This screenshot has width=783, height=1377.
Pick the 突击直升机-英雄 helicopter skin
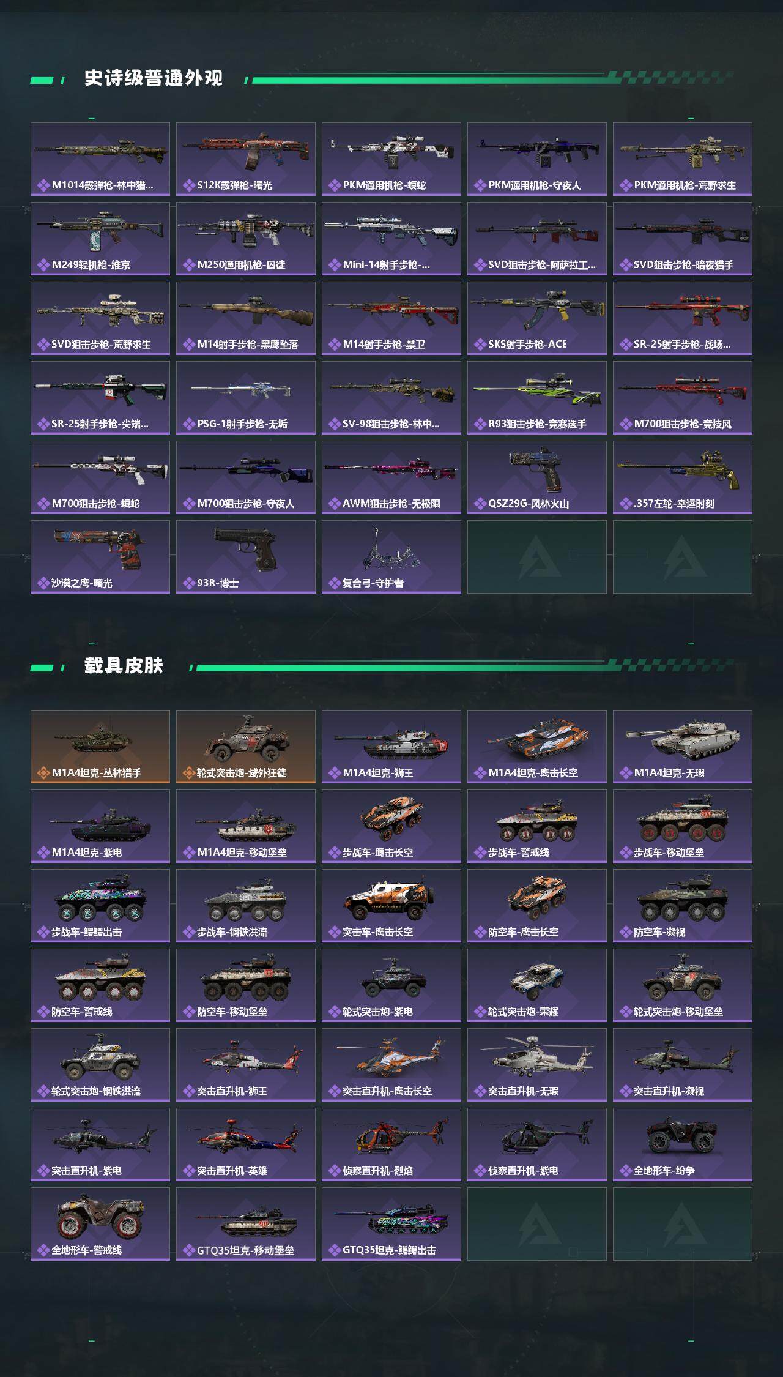(246, 1144)
